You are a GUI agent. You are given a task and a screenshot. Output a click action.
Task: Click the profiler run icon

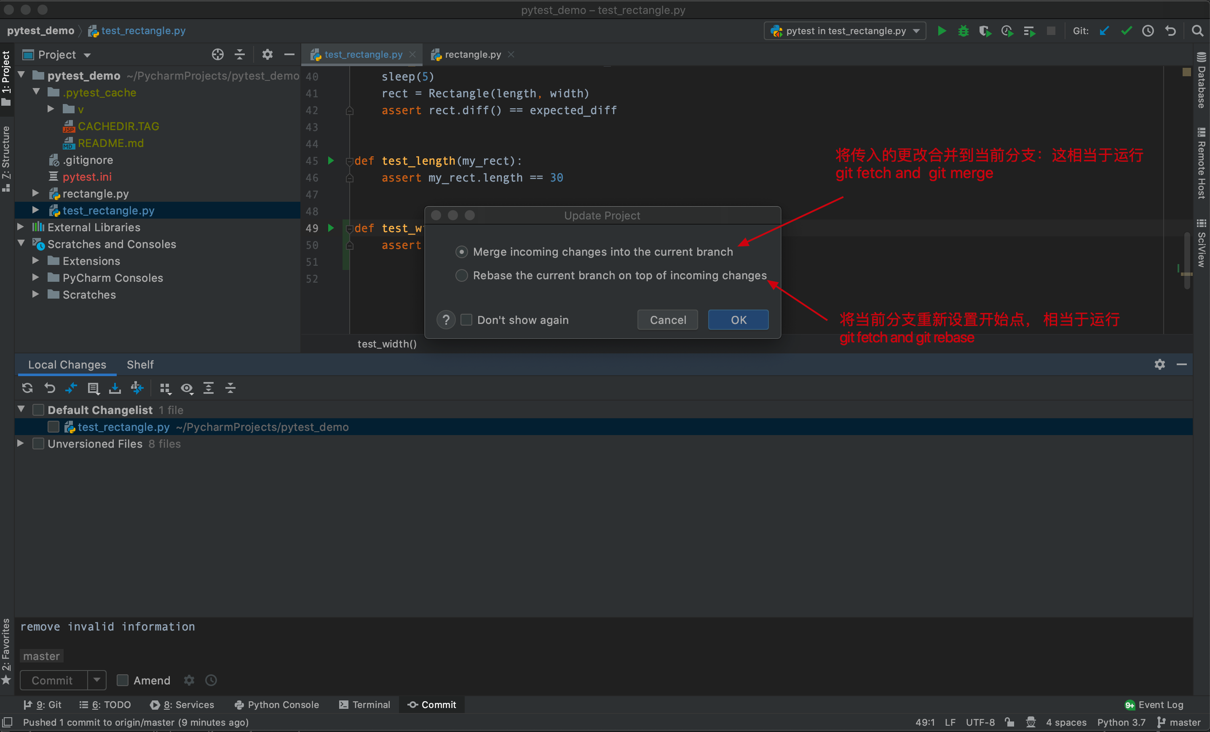1007,31
